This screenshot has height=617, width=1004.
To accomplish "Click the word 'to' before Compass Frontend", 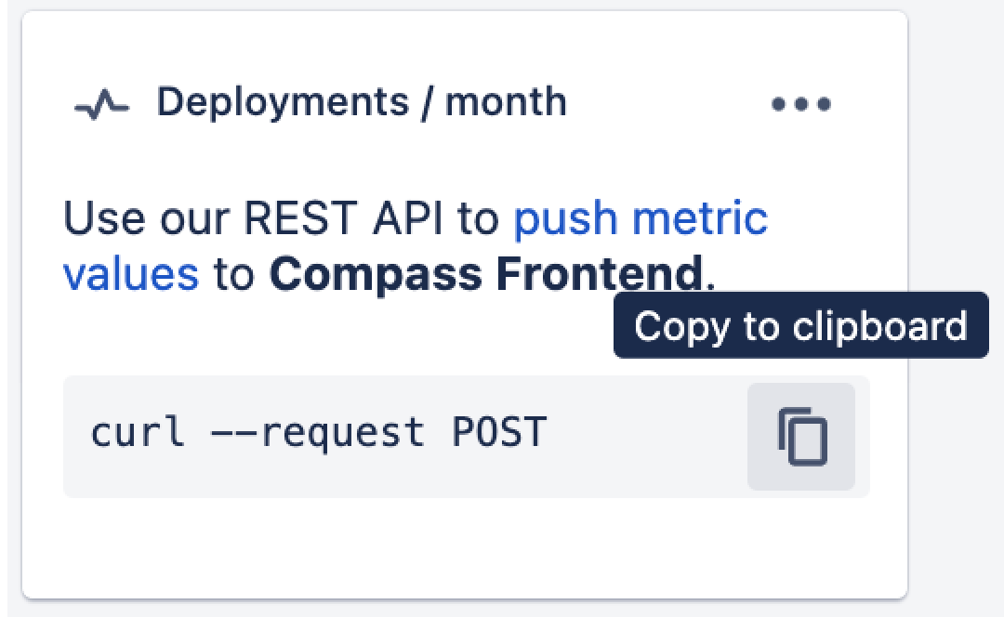I will pos(233,274).
